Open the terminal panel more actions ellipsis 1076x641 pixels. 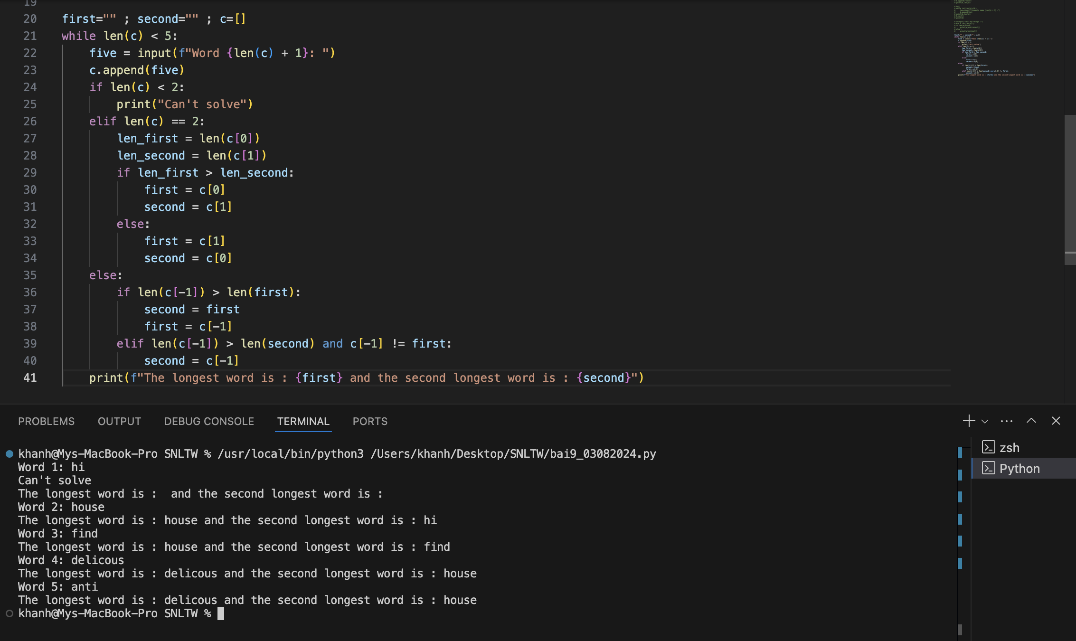(1007, 421)
